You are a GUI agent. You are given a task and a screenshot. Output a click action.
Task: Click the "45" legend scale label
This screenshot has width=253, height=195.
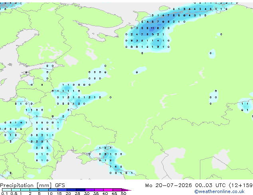tap(114, 193)
